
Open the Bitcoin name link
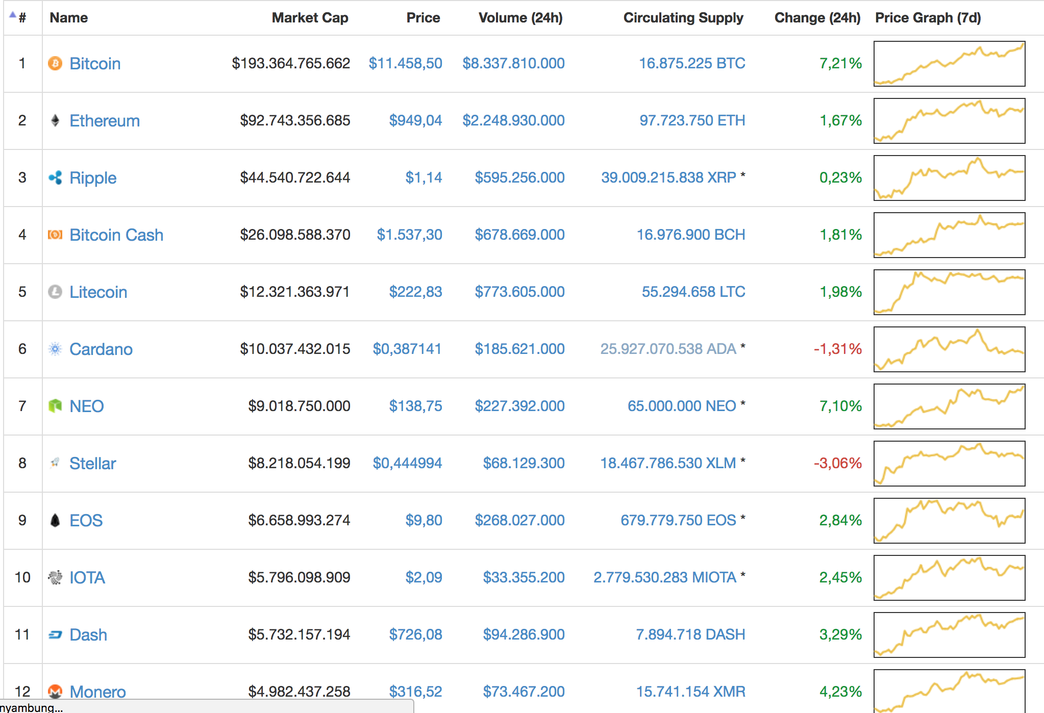click(x=95, y=64)
